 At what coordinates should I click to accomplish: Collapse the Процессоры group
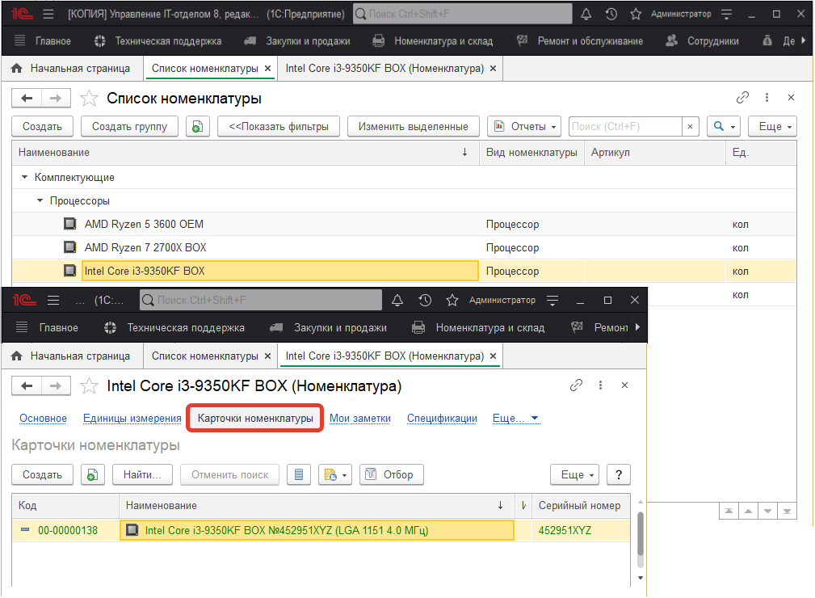pyautogui.click(x=40, y=200)
